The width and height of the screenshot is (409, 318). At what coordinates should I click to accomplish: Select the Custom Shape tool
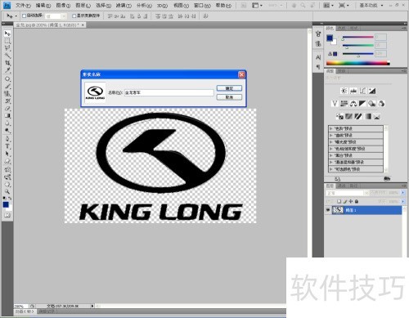(x=7, y=161)
